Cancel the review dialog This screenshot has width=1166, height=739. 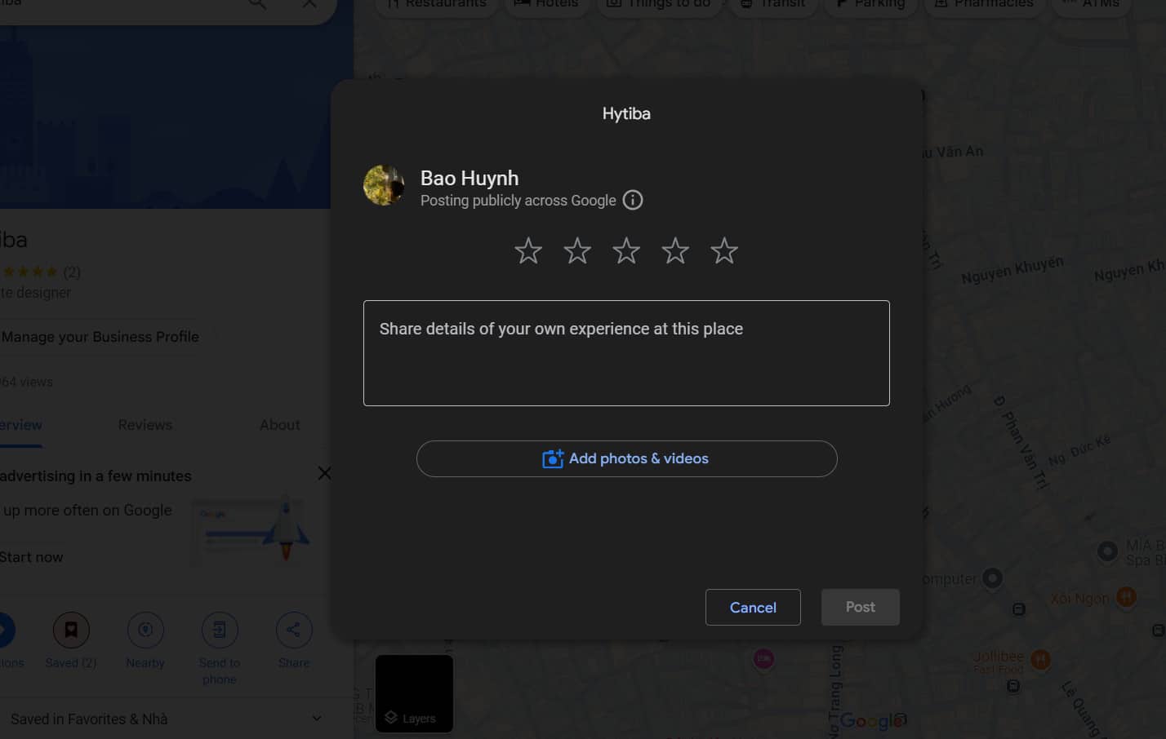point(753,607)
